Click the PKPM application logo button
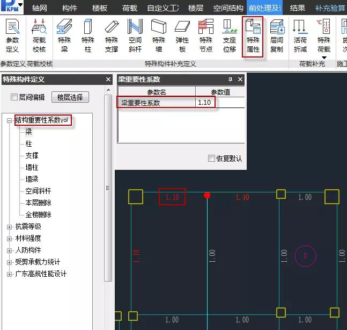The image size is (347, 330). 9,6
